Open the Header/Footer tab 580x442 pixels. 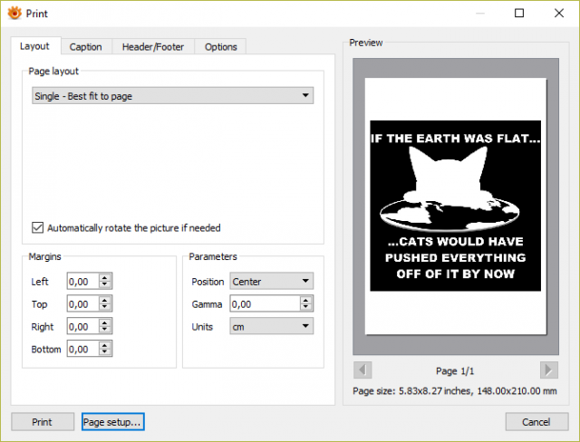(x=153, y=47)
